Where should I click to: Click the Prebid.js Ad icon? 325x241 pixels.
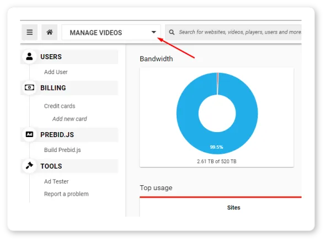pos(29,134)
